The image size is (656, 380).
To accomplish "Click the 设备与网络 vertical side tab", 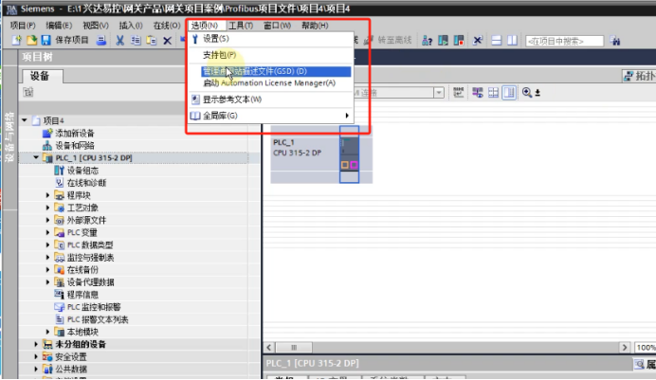I will [x=9, y=136].
